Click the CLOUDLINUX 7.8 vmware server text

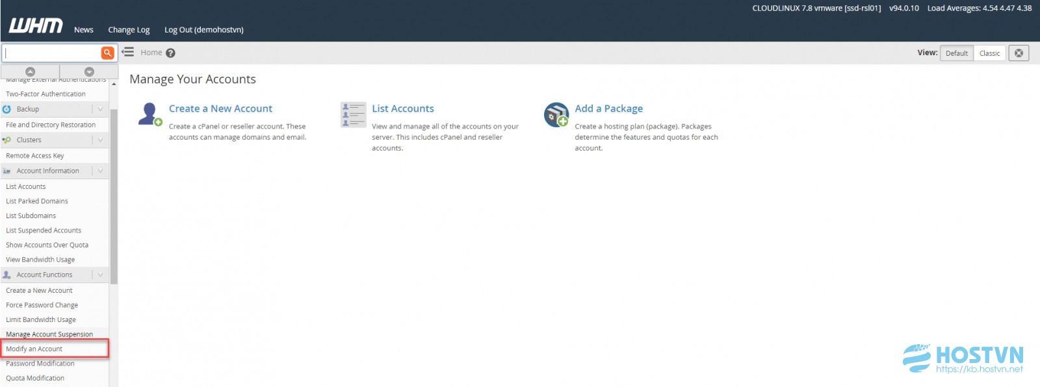[816, 8]
